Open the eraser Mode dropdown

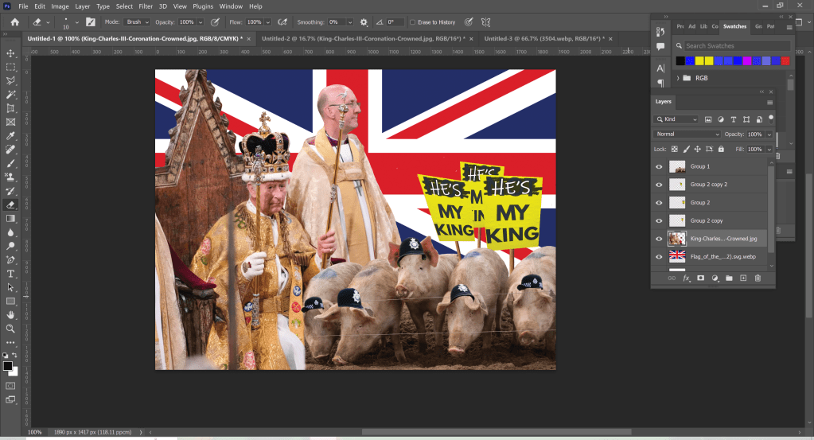click(x=138, y=22)
